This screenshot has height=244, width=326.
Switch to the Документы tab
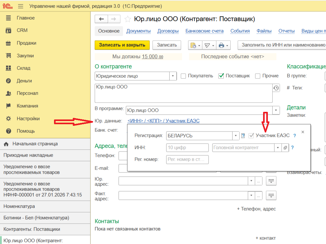pos(139,31)
